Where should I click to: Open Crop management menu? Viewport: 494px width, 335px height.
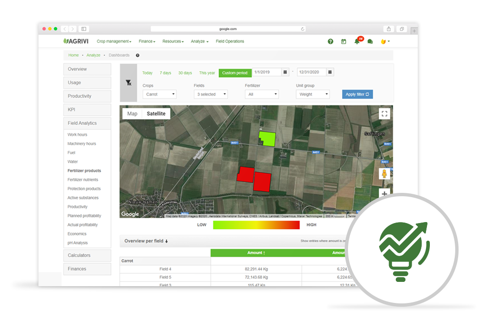pyautogui.click(x=114, y=41)
